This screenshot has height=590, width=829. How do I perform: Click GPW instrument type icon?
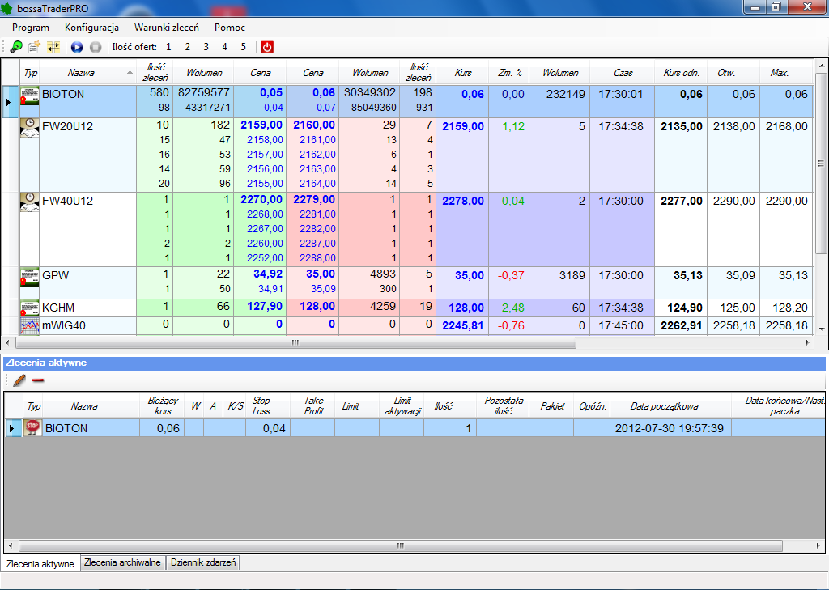point(30,277)
